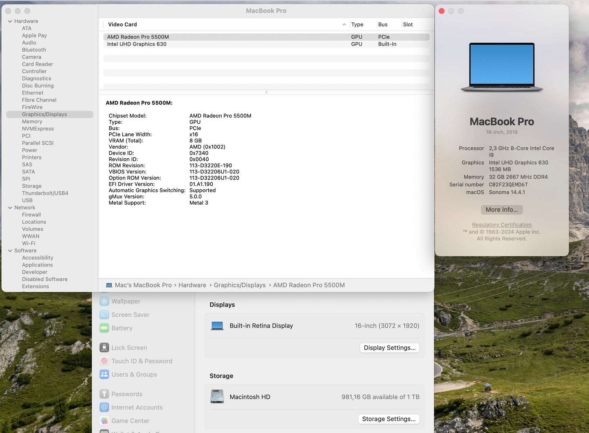The height and width of the screenshot is (433, 589).
Task: Open Passwords settings in sidebar
Action: 127,394
